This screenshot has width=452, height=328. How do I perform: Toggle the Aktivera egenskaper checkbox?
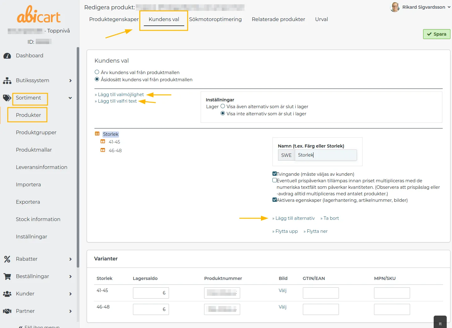click(x=275, y=200)
